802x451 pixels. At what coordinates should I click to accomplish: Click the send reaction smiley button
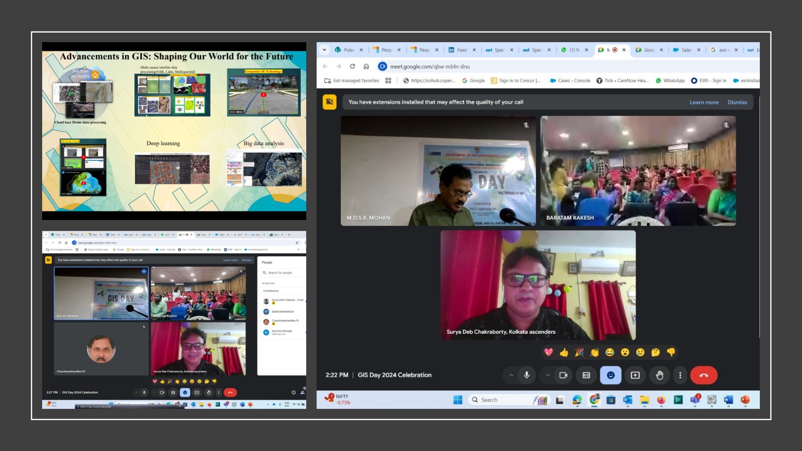point(611,375)
